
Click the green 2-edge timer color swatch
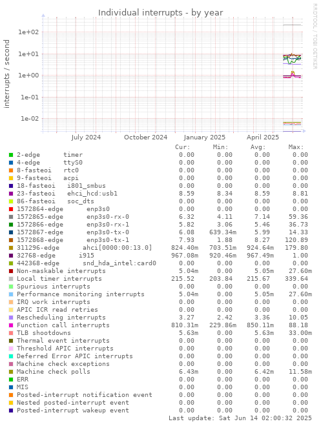(x=11, y=155)
